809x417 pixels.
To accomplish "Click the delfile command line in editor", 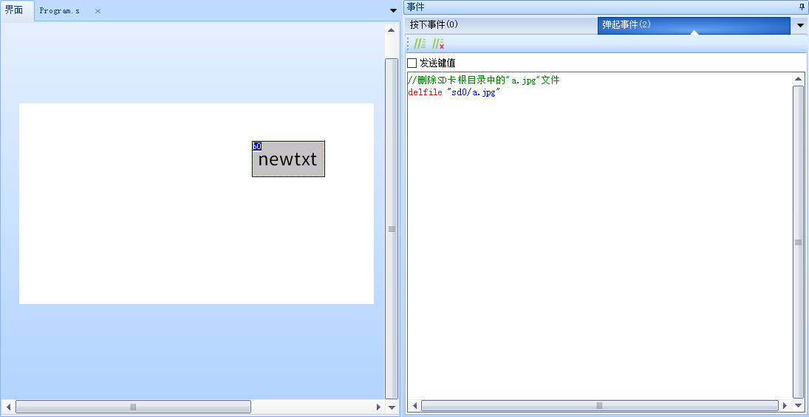I will click(x=454, y=92).
